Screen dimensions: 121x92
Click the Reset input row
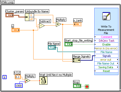106,71
